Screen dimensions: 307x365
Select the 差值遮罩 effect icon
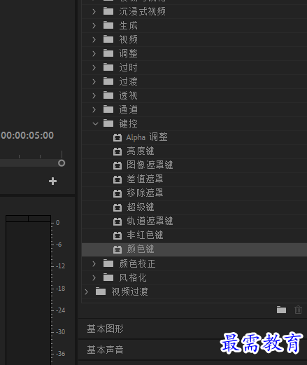[x=117, y=179]
